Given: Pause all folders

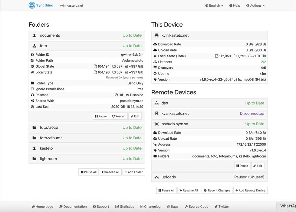Looking at the screenshot, I should pyautogui.click(x=88, y=172).
